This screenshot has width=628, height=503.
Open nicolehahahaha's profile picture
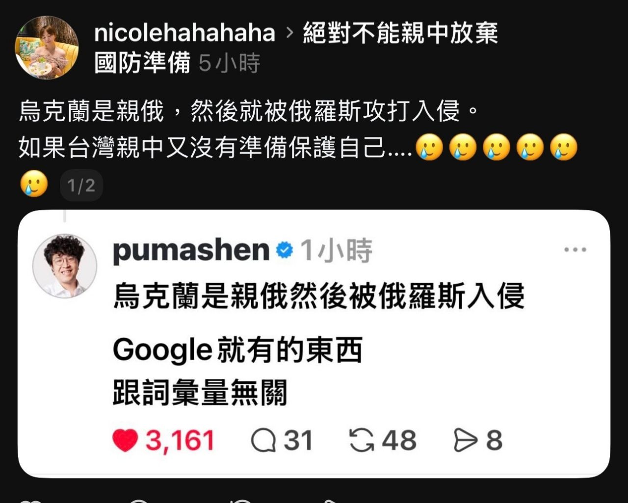click(x=47, y=47)
